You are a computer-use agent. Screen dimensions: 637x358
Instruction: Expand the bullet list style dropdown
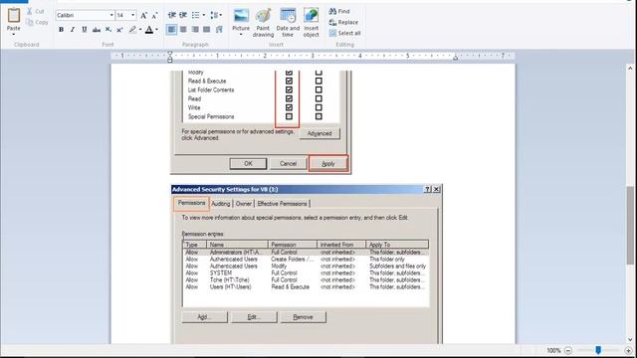[x=203, y=15]
